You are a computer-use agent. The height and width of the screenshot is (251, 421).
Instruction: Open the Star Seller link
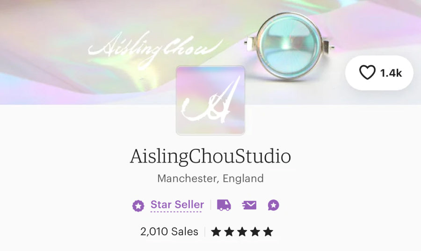177,205
